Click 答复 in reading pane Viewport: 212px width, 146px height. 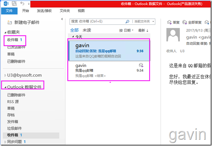click(x=173, y=22)
